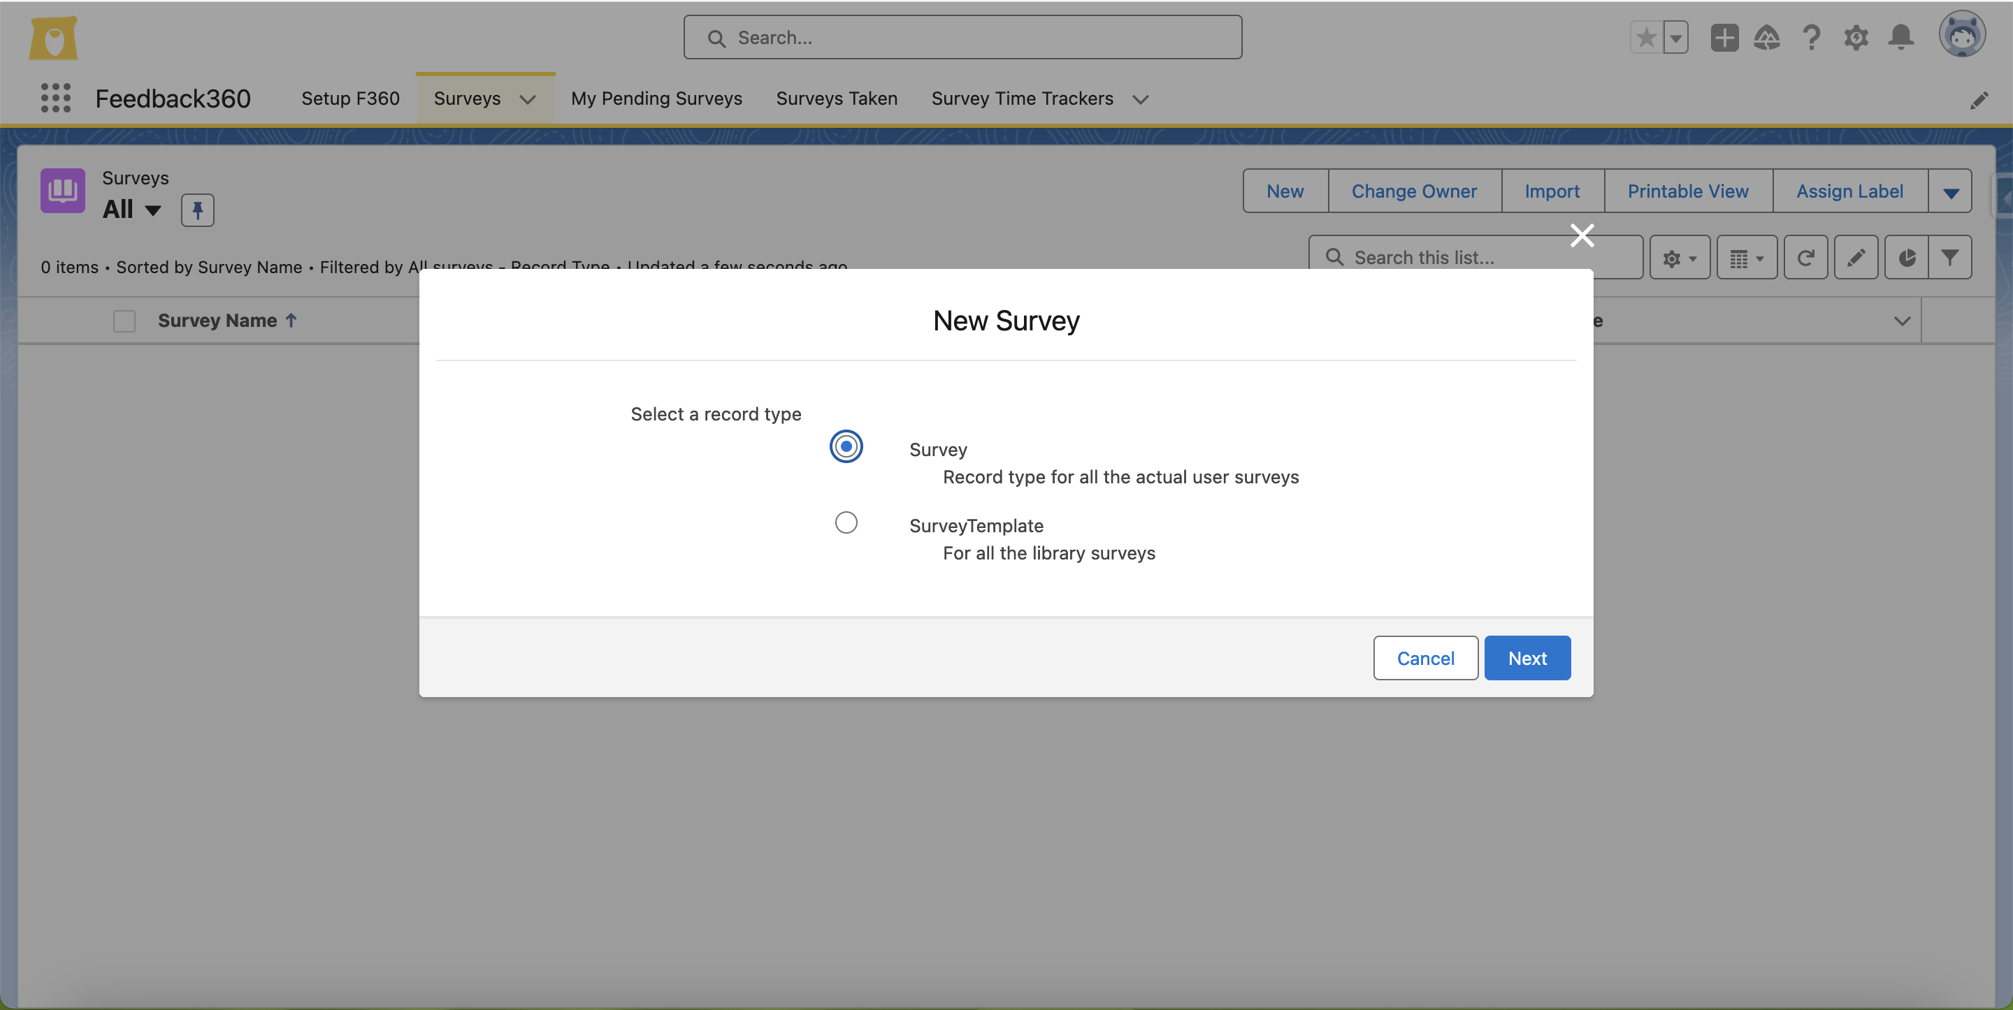Viewport: 2013px width, 1010px height.
Task: Open the Trailhead guidance icon
Action: point(1767,38)
